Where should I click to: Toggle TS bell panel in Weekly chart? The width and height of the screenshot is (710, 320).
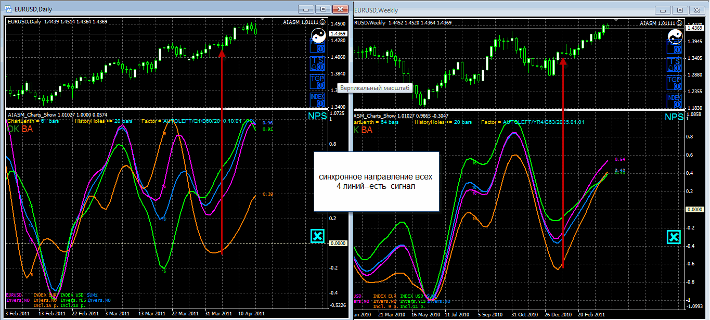pyautogui.click(x=674, y=64)
